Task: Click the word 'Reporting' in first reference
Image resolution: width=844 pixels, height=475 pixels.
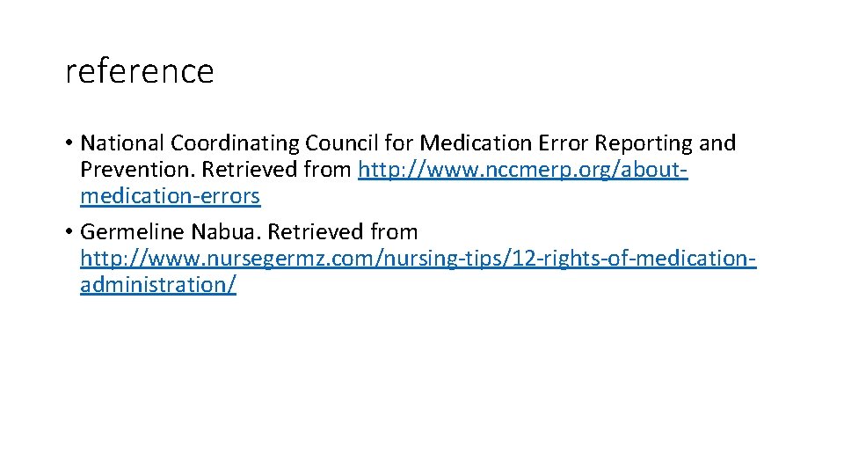Action: pyautogui.click(x=644, y=143)
